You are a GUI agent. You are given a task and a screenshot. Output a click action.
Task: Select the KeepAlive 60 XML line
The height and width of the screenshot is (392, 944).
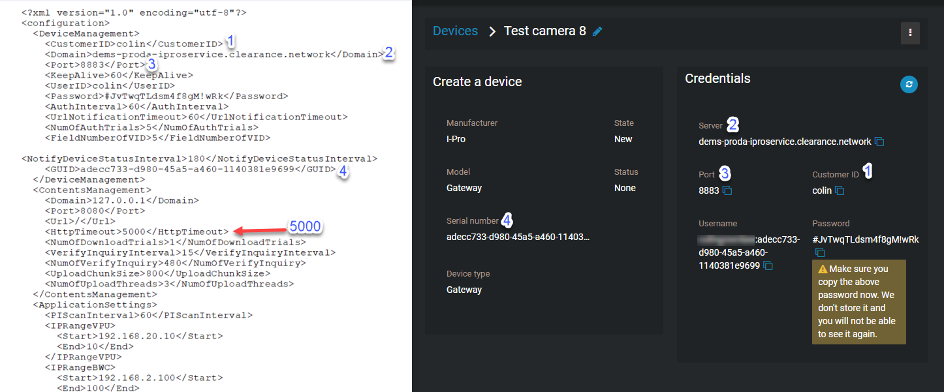(119, 75)
